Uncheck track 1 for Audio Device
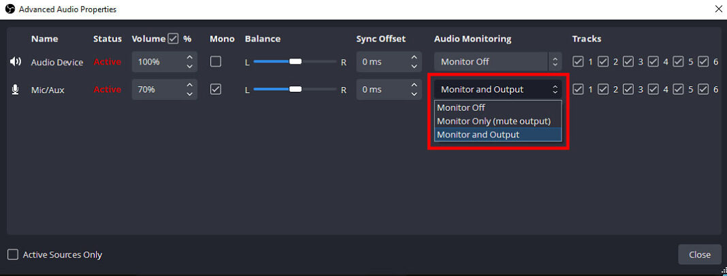 (x=578, y=62)
